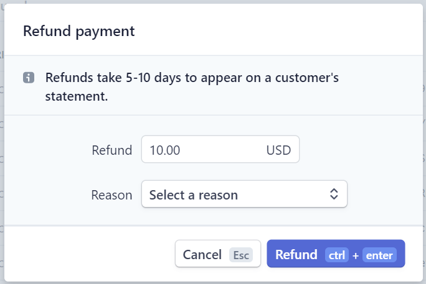
Task: Click the Select a reason placeholder text
Action: point(194,195)
